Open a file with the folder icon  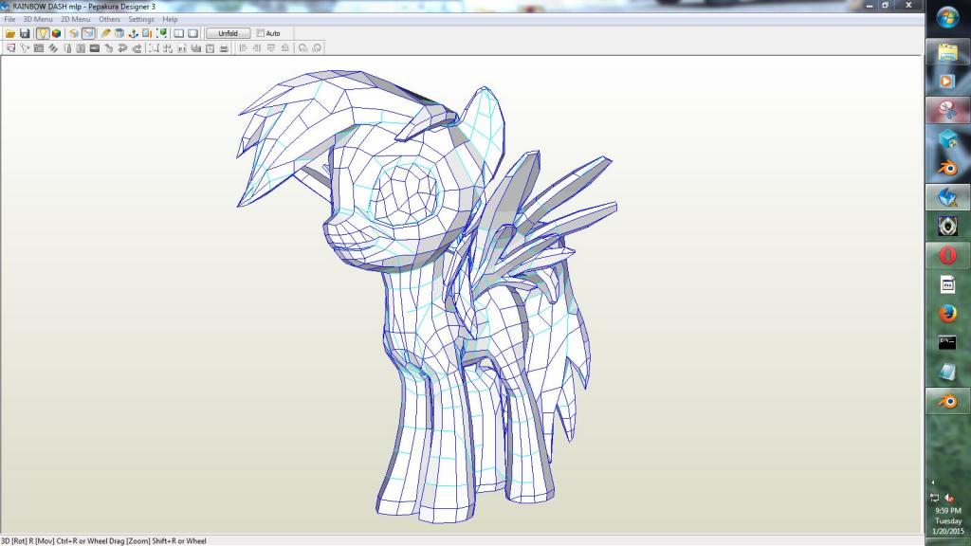[x=10, y=33]
